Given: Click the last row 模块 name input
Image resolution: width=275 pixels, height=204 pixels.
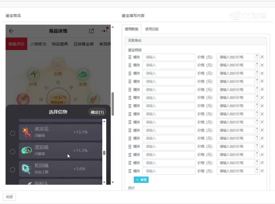Looking at the screenshot, I should coord(169,171).
